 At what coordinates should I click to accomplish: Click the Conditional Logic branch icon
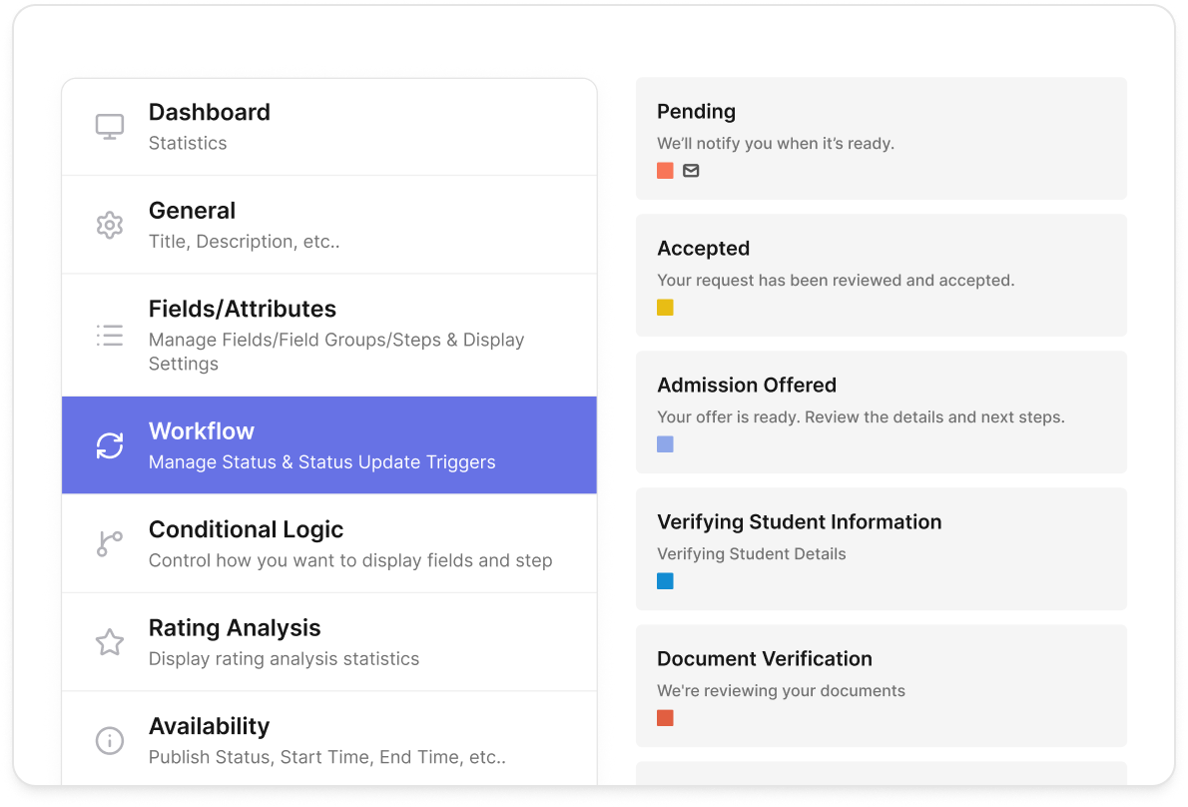(110, 544)
